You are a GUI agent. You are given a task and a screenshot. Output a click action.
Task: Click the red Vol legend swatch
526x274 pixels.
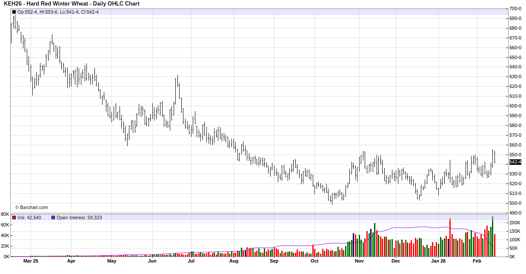click(14, 218)
